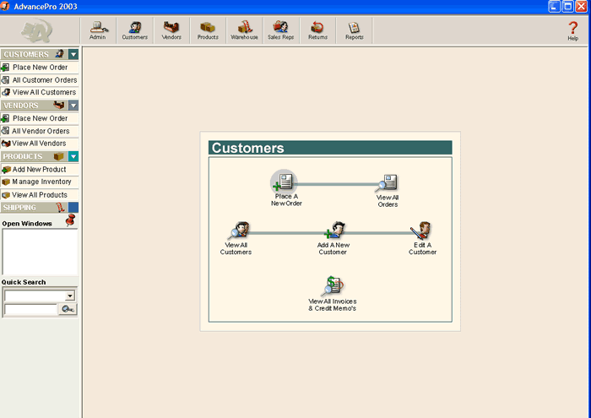
Task: Select All Customer Orders in sidebar
Action: (x=40, y=80)
